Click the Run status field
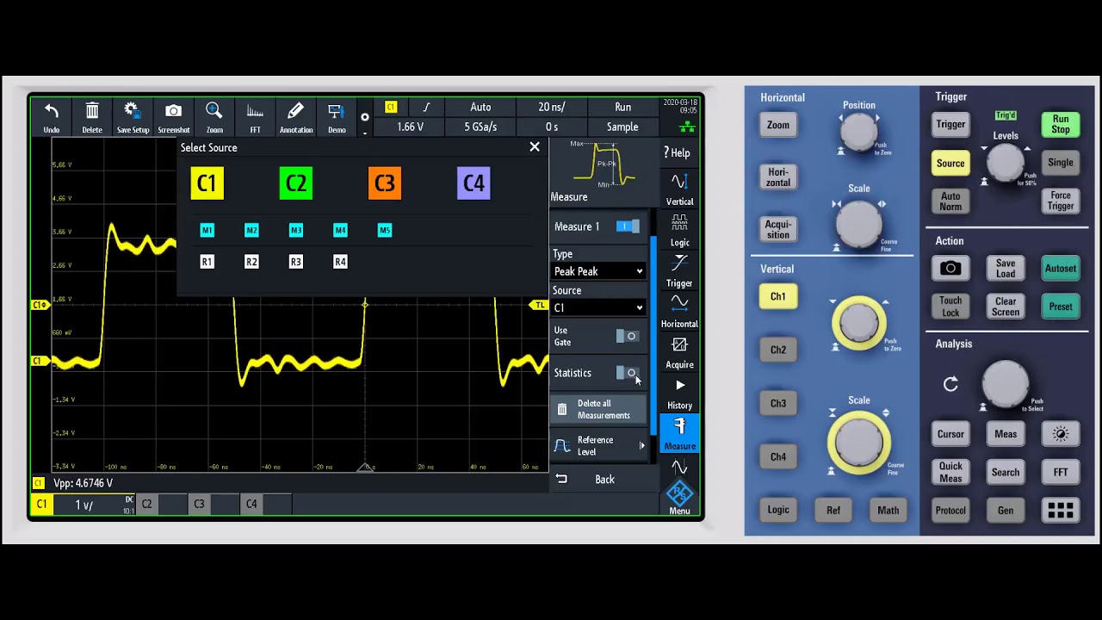Screen dimensions: 1102x620 pyautogui.click(x=622, y=107)
